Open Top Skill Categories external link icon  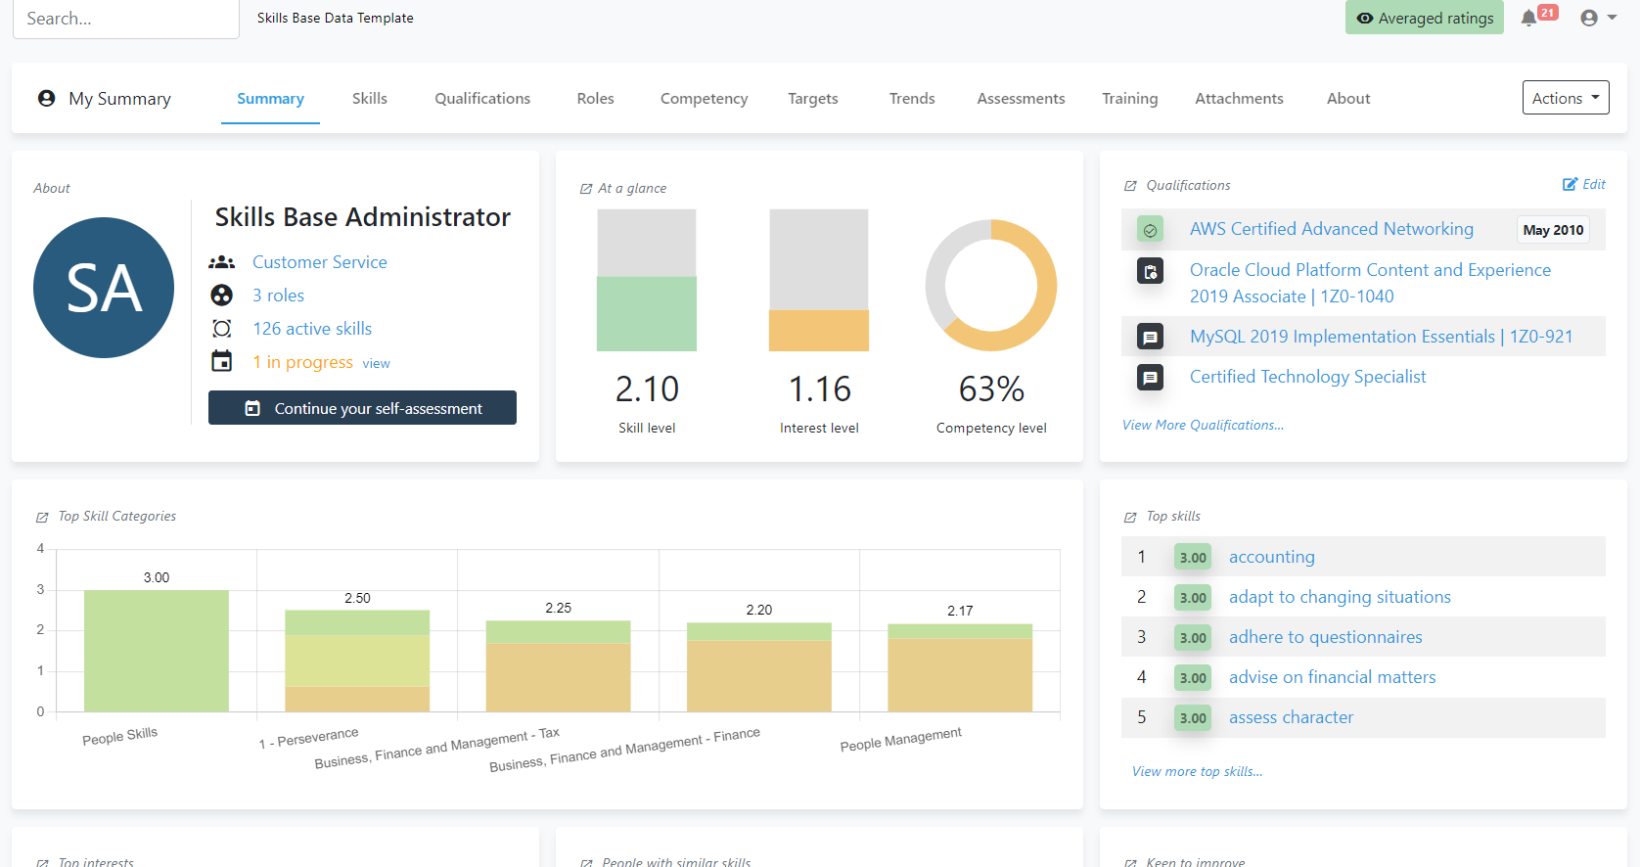pyautogui.click(x=42, y=517)
